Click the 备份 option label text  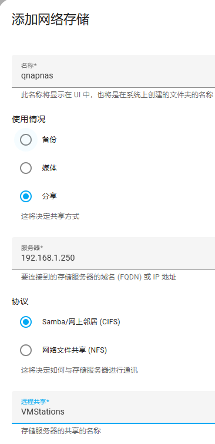tap(49, 140)
